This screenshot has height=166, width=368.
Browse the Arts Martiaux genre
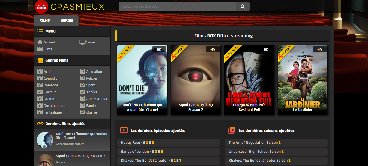tap(97, 99)
